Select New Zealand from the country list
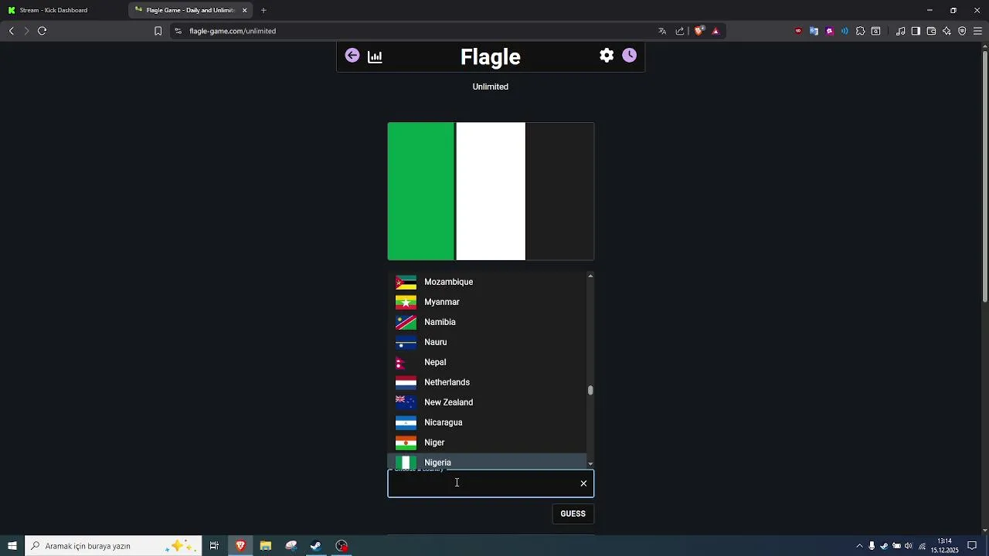 (488, 402)
